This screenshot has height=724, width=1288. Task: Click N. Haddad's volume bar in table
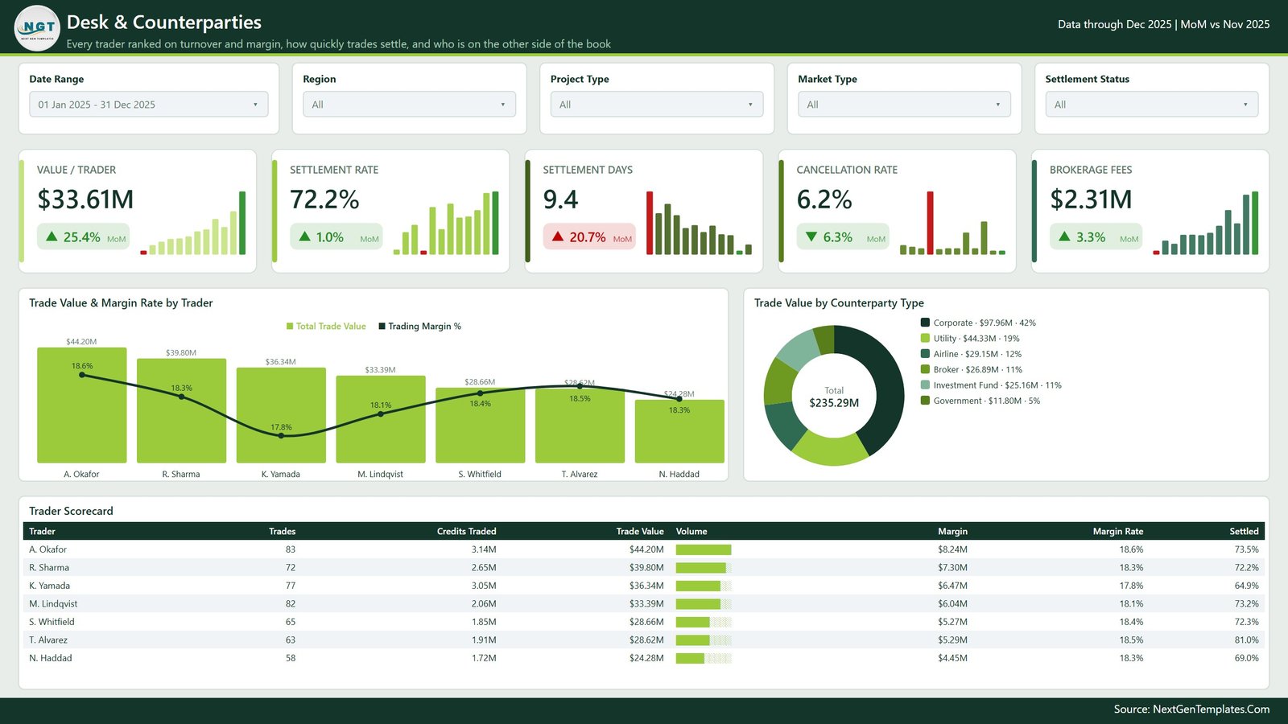[704, 659]
